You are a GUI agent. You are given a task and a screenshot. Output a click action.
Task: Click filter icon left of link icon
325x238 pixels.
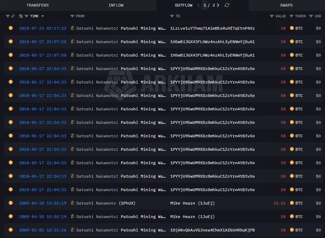coord(8,16)
